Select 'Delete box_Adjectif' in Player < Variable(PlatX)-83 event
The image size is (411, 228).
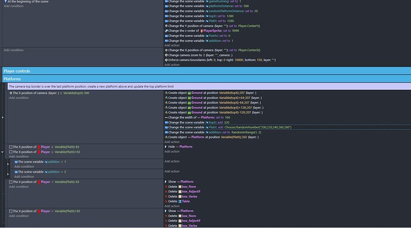pyautogui.click(x=182, y=192)
